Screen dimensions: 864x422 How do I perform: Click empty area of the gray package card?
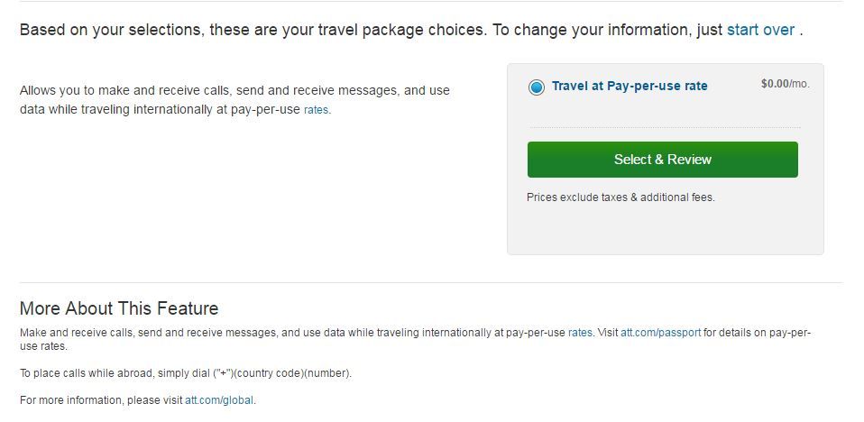point(665,230)
